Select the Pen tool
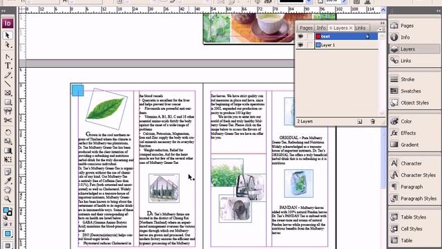The width and height of the screenshot is (442, 249). click(8, 57)
